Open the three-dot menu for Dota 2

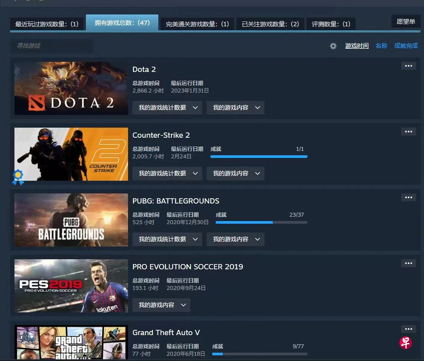[x=408, y=66]
